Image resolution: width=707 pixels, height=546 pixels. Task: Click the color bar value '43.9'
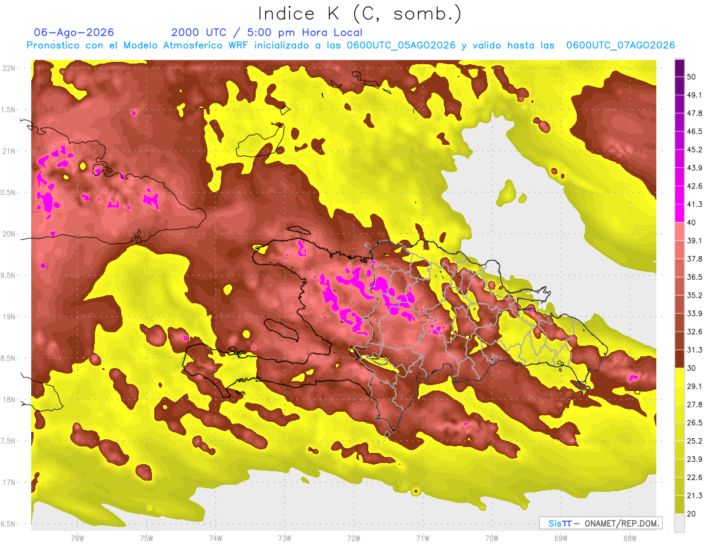point(695,168)
